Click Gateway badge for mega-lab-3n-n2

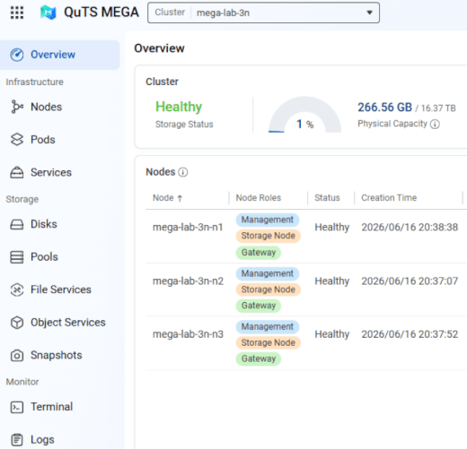pyautogui.click(x=259, y=306)
